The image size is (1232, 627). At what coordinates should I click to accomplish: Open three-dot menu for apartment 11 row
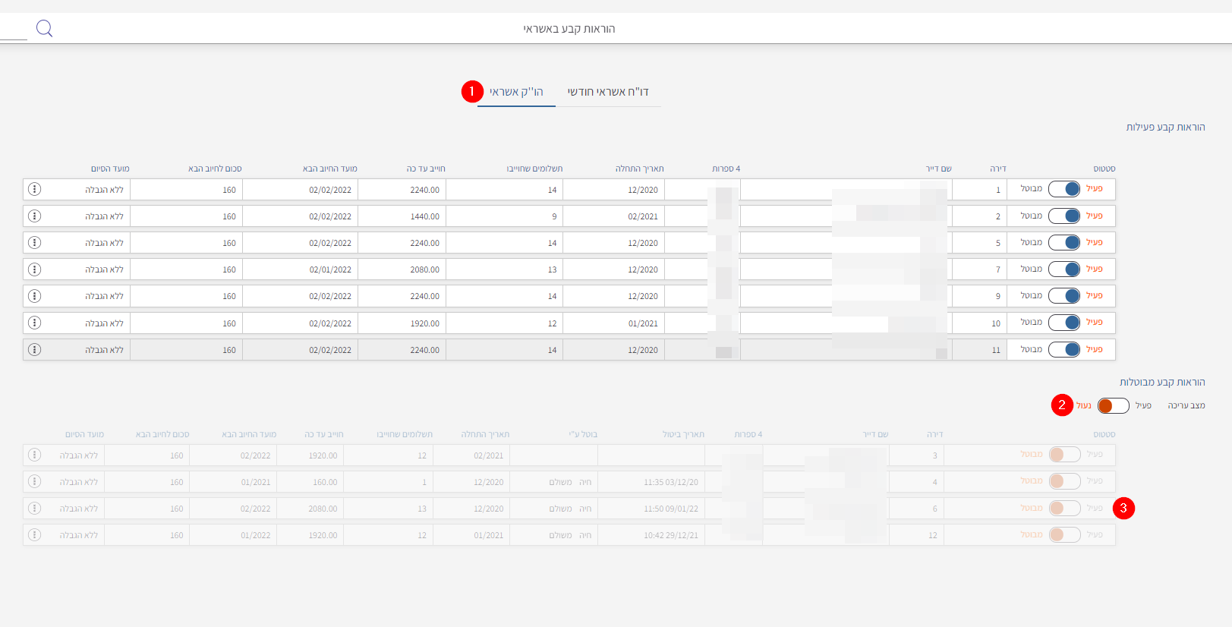click(34, 350)
